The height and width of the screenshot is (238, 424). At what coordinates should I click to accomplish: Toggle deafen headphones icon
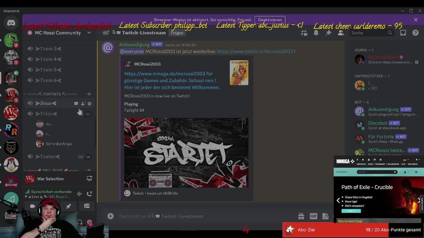tap(79, 223)
